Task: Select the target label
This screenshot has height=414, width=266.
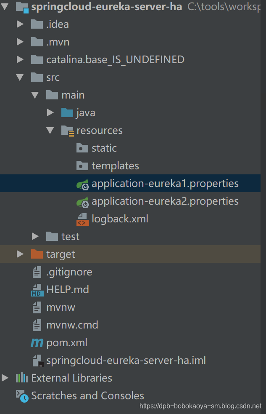Action: tap(61, 255)
